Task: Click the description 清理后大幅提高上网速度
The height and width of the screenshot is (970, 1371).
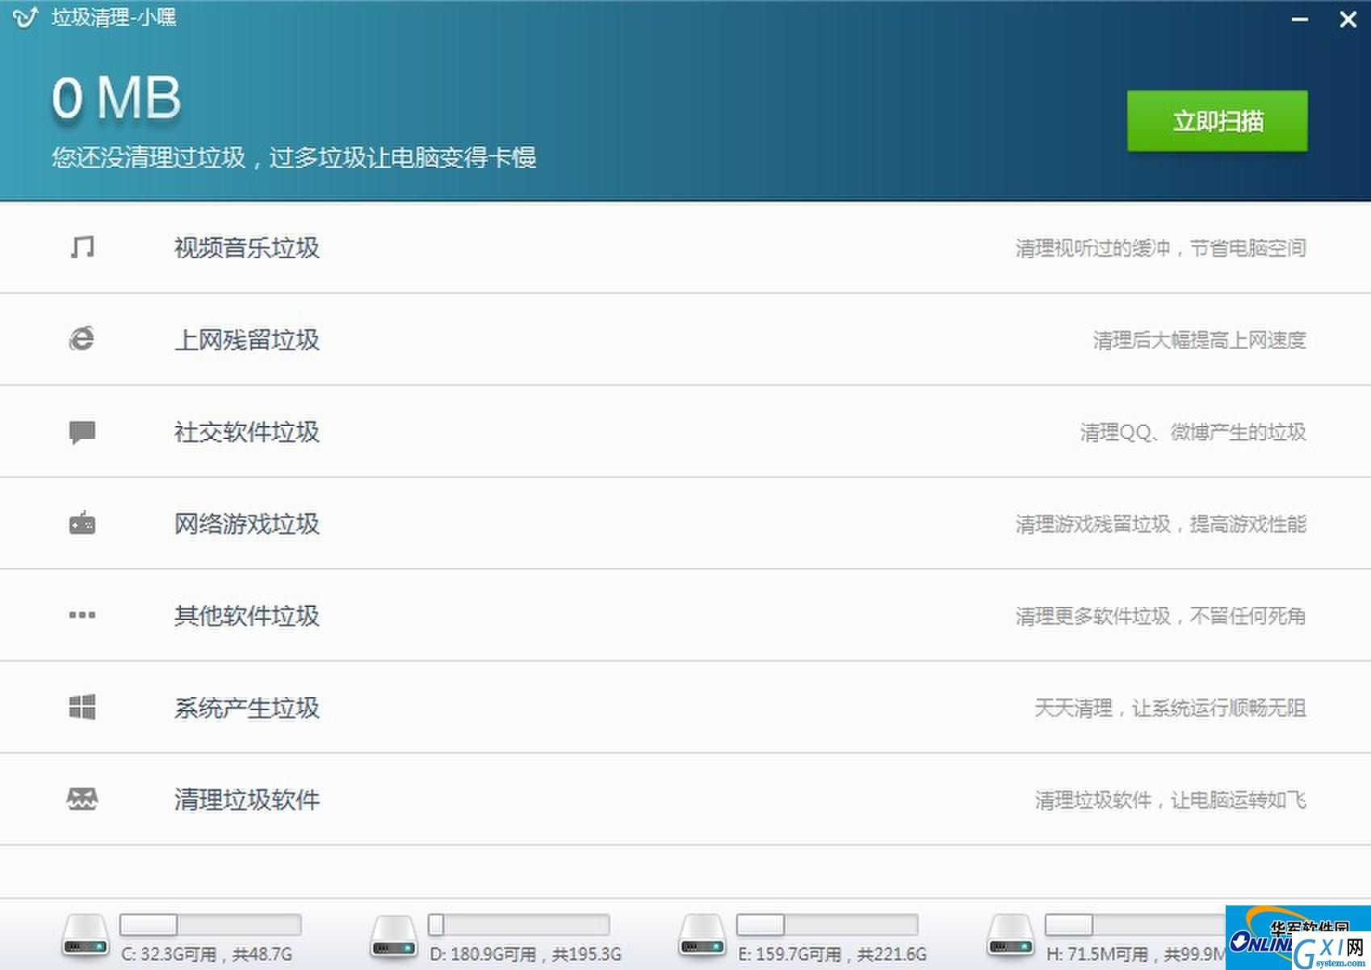Action: click(x=1199, y=340)
